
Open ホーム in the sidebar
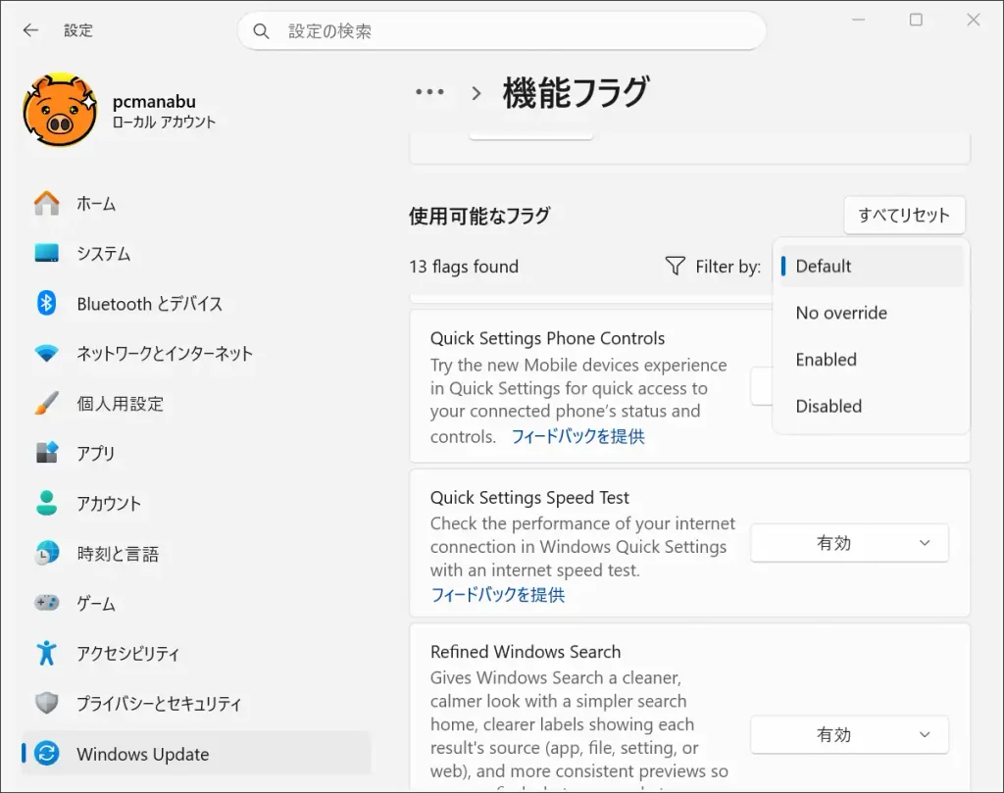point(196,204)
